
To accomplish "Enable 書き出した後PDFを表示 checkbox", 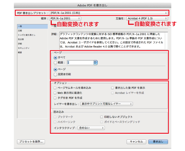I will point(113,88).
